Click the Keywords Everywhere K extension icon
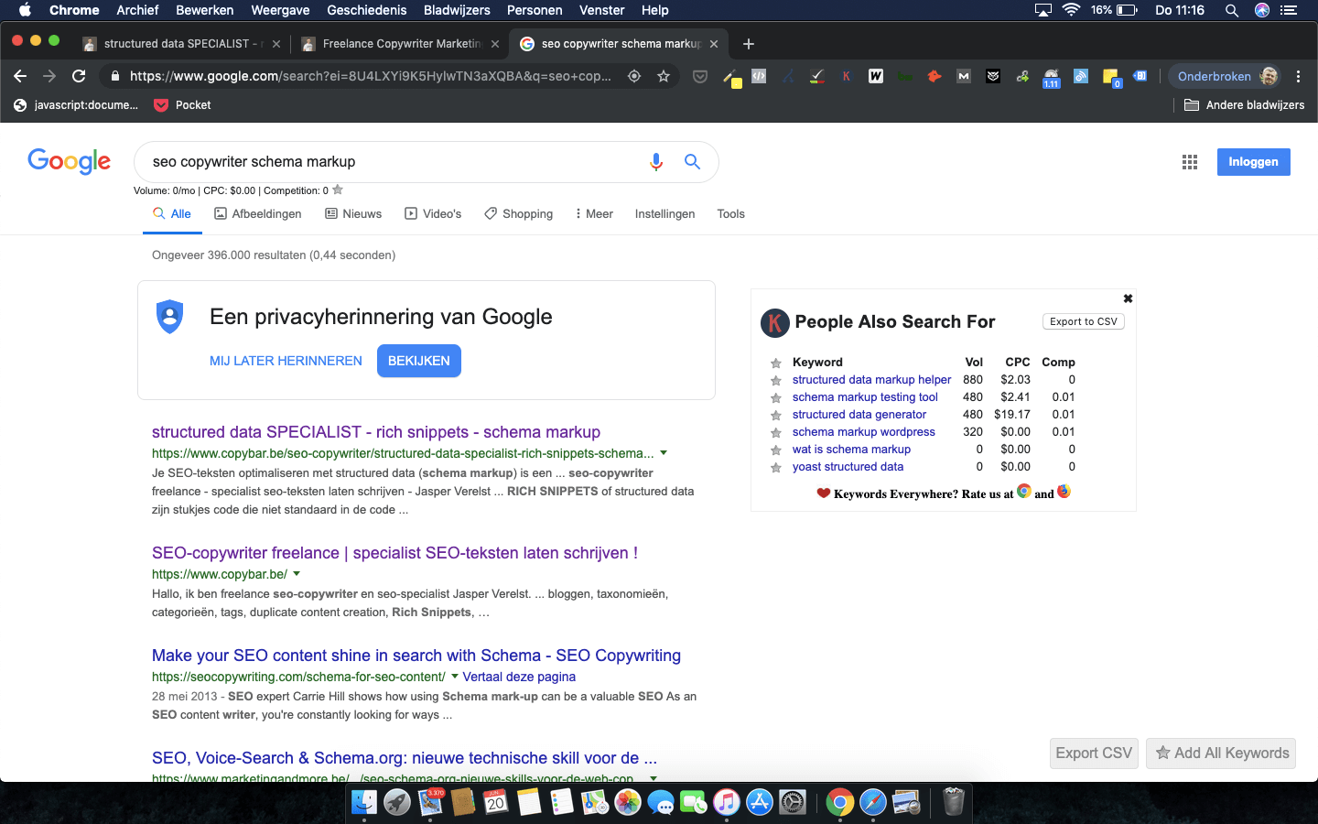The image size is (1318, 824). [x=847, y=76]
